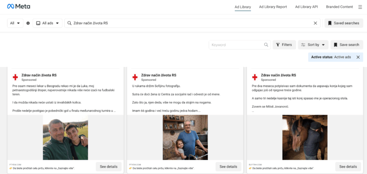Click the bookmark icon in Saved searches
The image size is (367, 174).
(330, 23)
